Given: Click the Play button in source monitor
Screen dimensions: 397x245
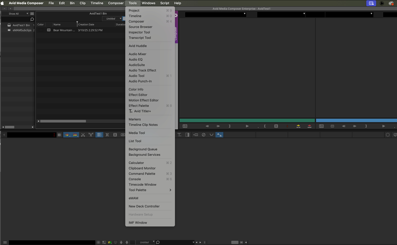Looking at the screenshot, I should point(247,126).
